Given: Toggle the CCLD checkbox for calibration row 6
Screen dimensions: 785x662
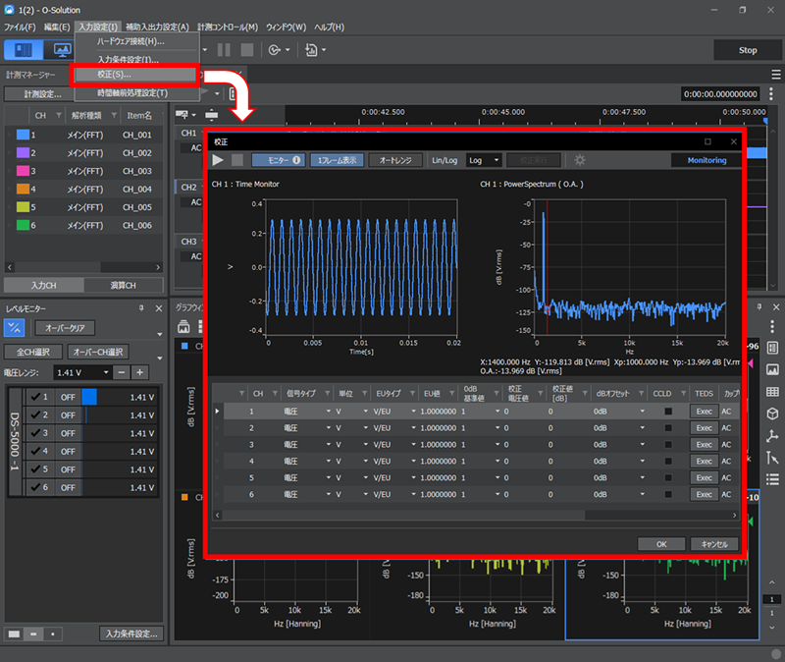Looking at the screenshot, I should click(x=668, y=494).
